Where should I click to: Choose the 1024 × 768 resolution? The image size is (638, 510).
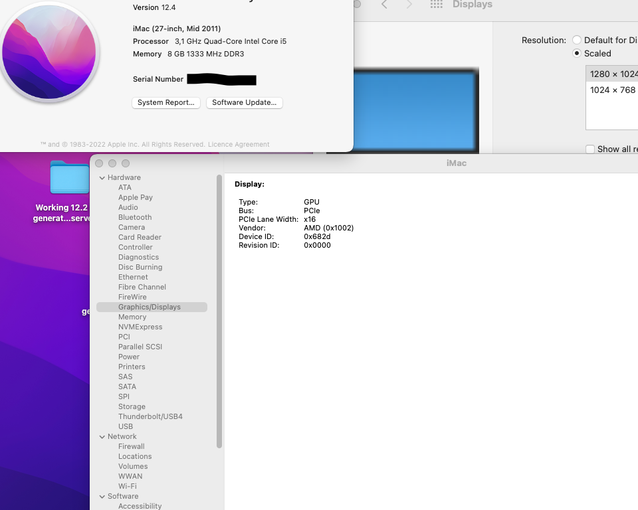[x=612, y=90]
